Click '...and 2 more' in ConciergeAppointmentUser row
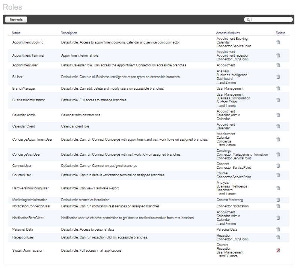 tap(226, 145)
